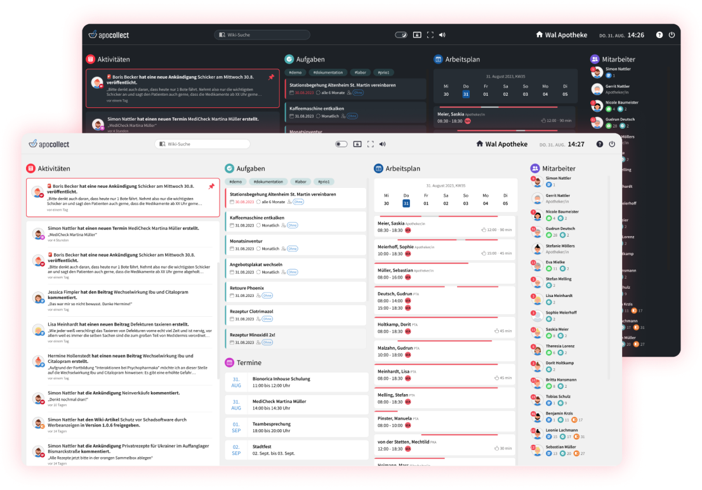The width and height of the screenshot is (702, 490).
Task: Open help via the question mark icon in the light window
Action: (x=599, y=144)
